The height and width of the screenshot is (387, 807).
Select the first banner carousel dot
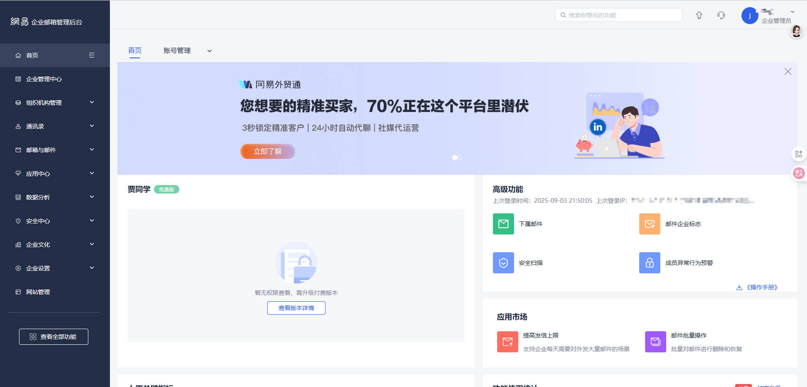pyautogui.click(x=455, y=158)
